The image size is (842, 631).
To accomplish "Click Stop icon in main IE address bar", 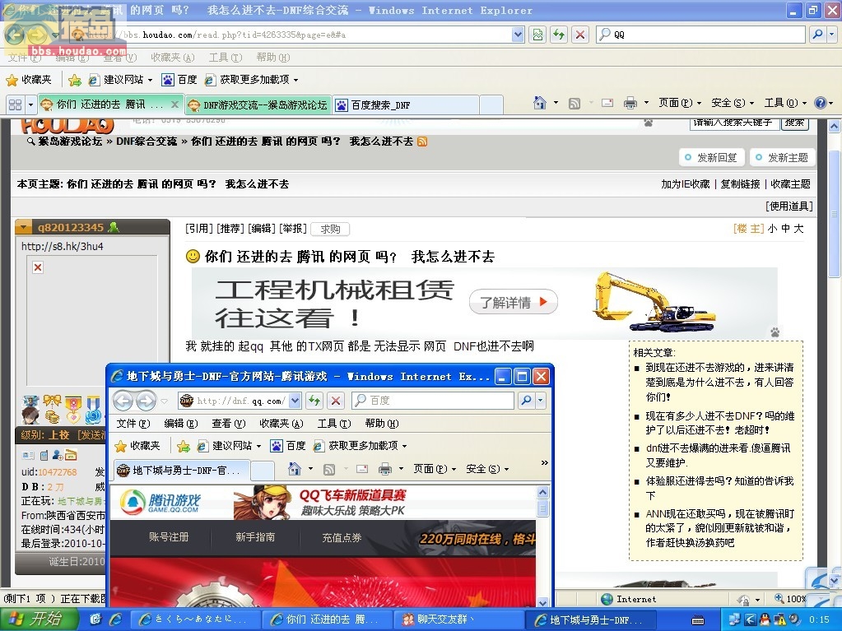I will click(580, 35).
